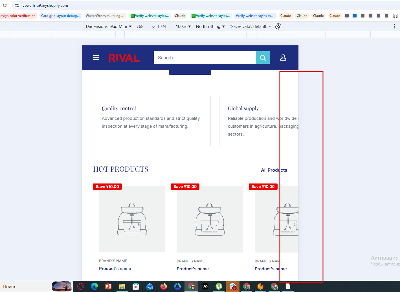
Task: Open the 'Save-Data': default dropdown
Action: pyautogui.click(x=250, y=26)
